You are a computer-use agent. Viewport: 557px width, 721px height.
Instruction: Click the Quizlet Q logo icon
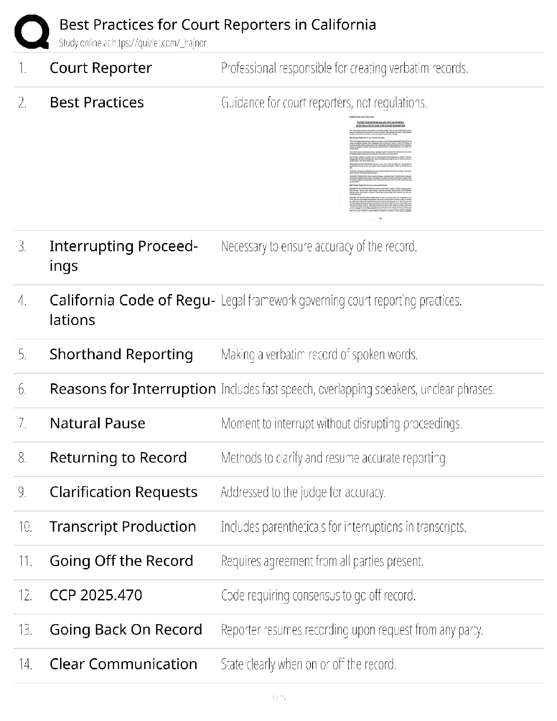point(32,32)
